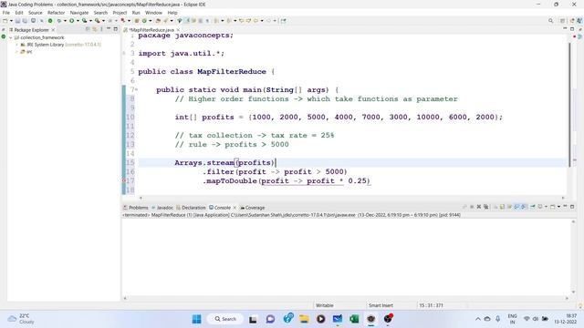584x328 pixels.
Task: Minimize the Console view panel
Action: 565,207
